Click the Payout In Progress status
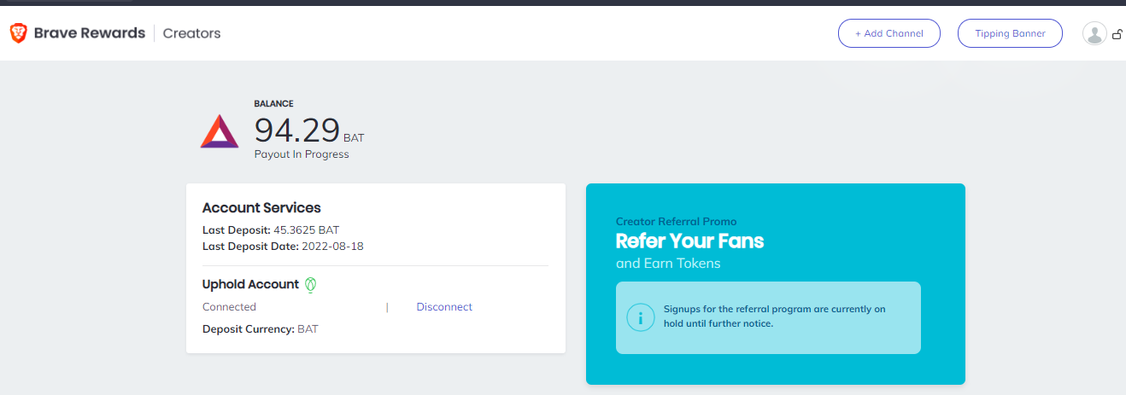Viewport: 1126px width, 395px height. tap(302, 154)
